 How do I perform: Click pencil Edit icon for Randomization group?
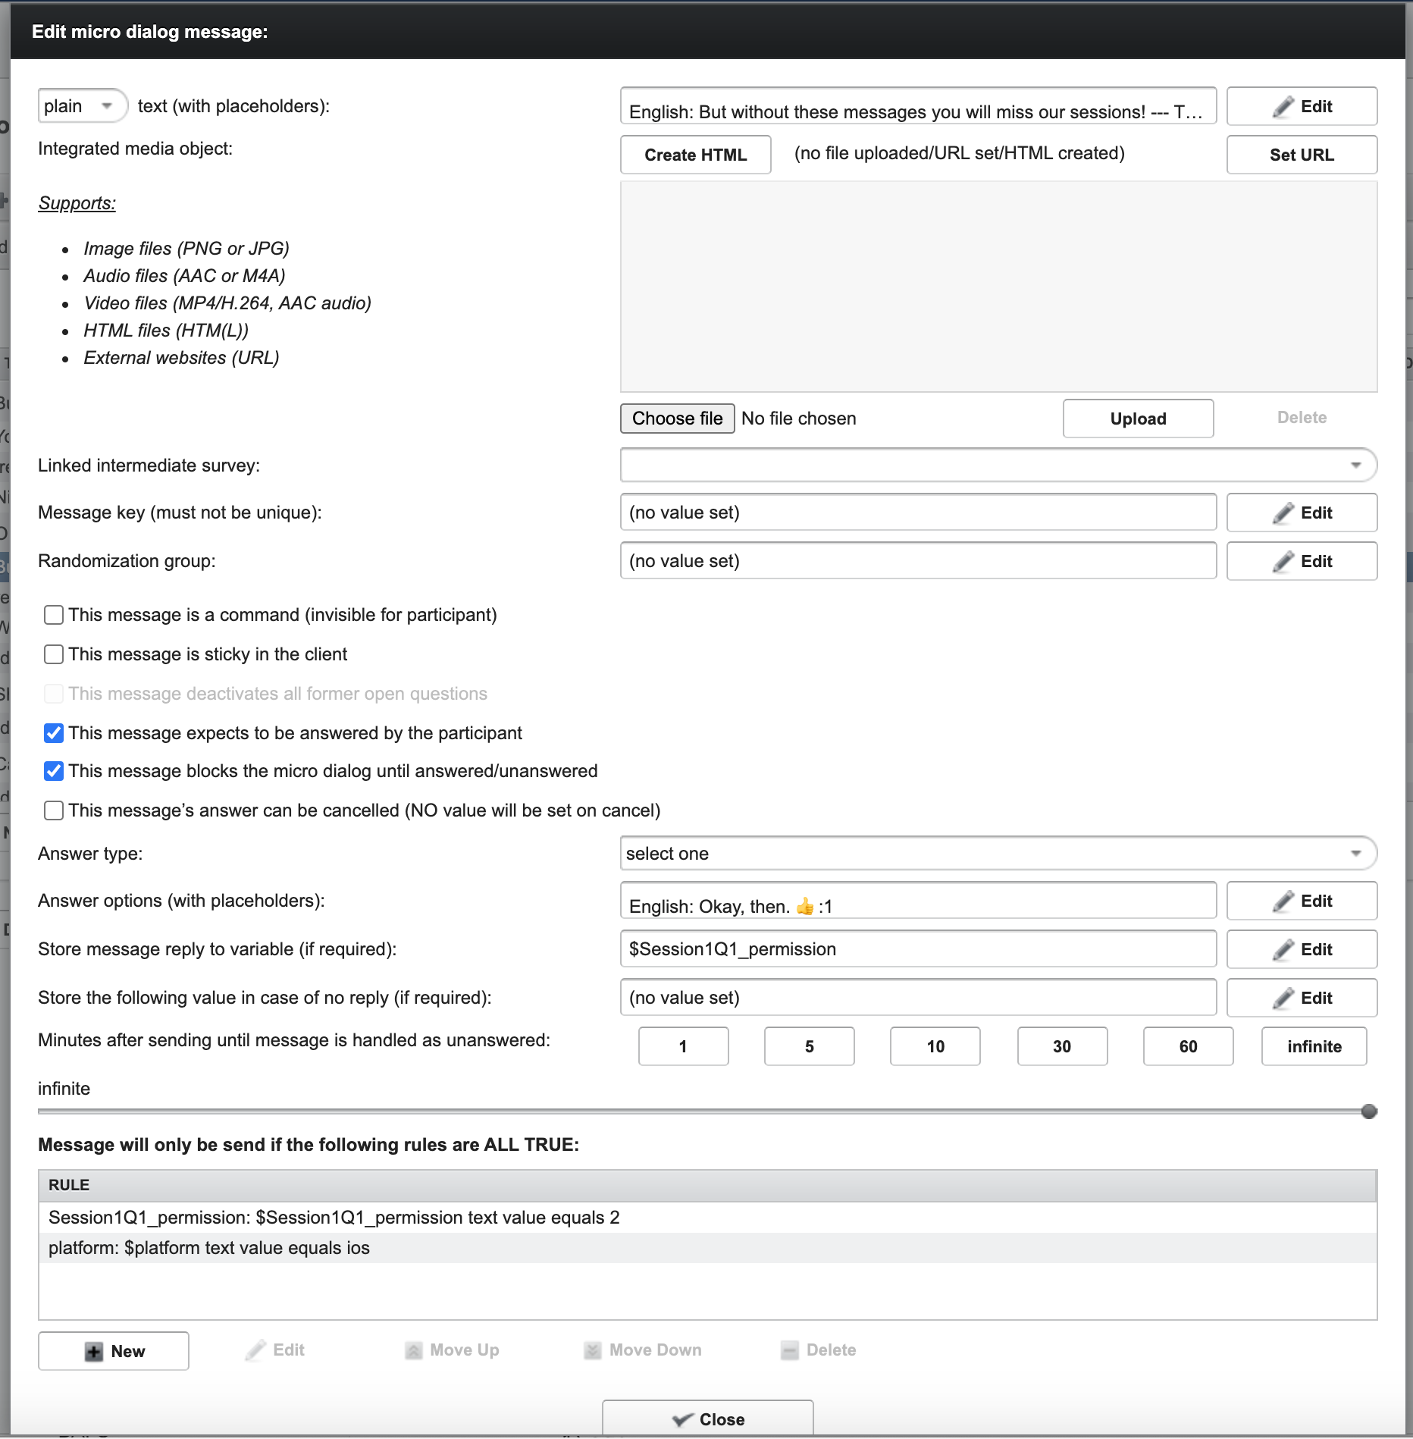coord(1283,562)
